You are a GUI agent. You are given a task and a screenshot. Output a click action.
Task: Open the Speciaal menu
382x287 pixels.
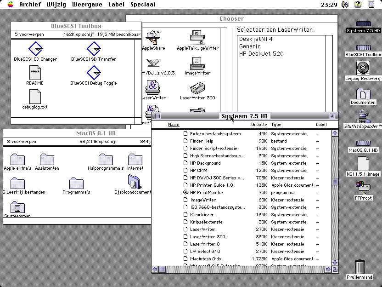pyautogui.click(x=142, y=5)
